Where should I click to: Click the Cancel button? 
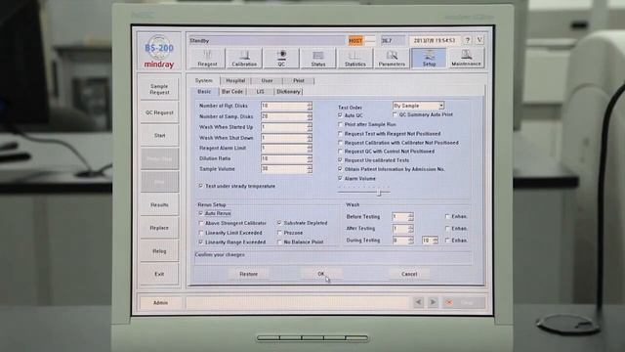coord(409,274)
